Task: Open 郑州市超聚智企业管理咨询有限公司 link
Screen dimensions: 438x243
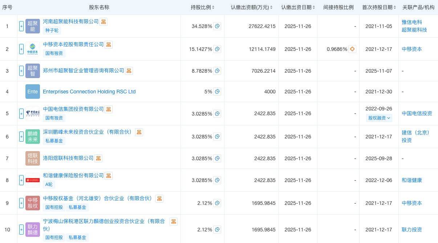Action: [84, 70]
